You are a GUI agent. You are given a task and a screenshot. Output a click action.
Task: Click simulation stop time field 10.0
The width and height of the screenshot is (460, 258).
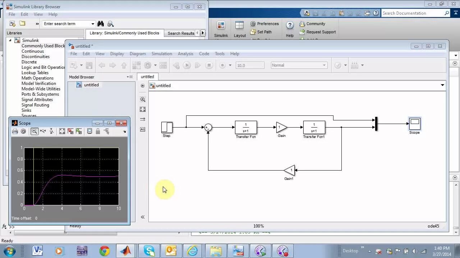pyautogui.click(x=250, y=65)
